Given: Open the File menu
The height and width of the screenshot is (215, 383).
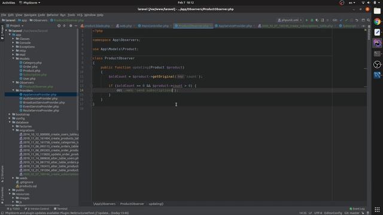Looking at the screenshot, I should click(x=4, y=15).
